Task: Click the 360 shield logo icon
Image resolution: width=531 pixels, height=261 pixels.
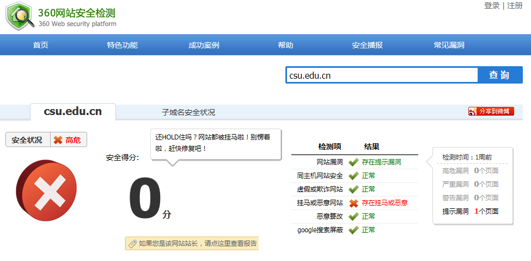Action: pyautogui.click(x=19, y=17)
